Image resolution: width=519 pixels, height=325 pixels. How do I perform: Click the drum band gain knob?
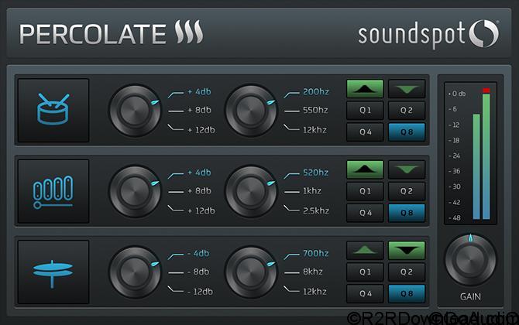pyautogui.click(x=135, y=111)
